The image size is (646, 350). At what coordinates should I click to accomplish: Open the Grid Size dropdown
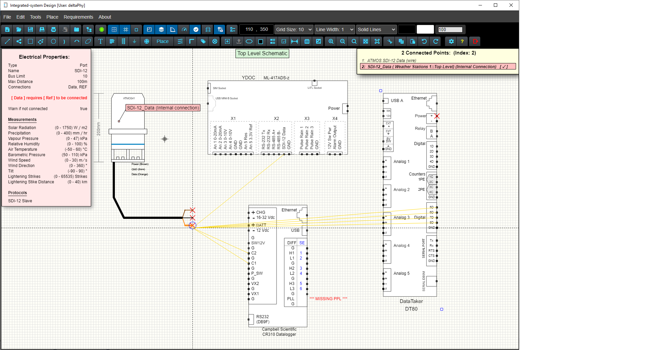pos(294,29)
